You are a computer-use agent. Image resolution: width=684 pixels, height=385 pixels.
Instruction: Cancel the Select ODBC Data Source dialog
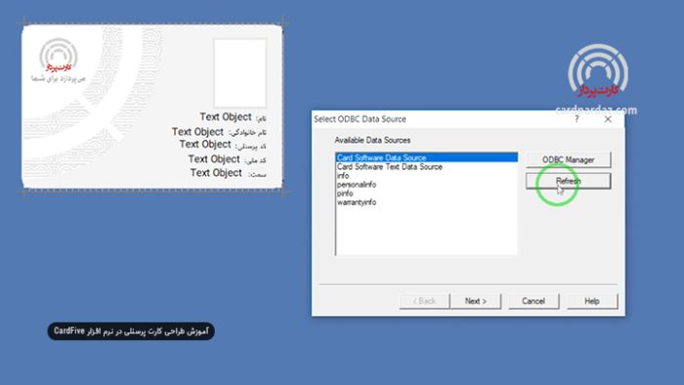[x=534, y=301]
